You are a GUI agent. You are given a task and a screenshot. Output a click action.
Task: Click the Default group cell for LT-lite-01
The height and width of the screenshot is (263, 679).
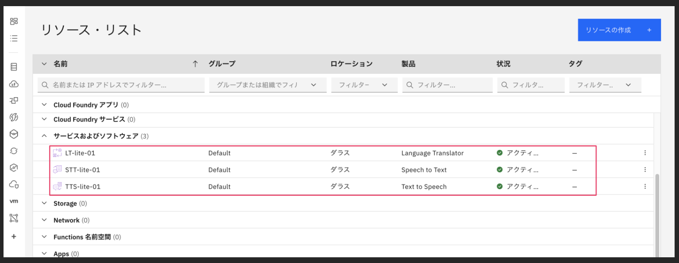(x=219, y=153)
